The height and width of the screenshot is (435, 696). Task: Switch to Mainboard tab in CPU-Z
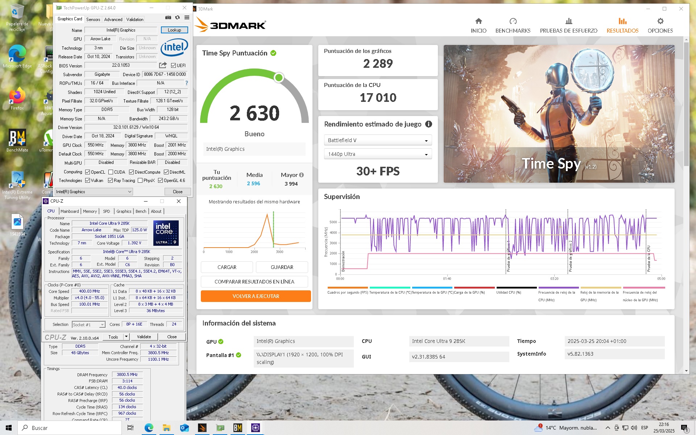pos(70,211)
